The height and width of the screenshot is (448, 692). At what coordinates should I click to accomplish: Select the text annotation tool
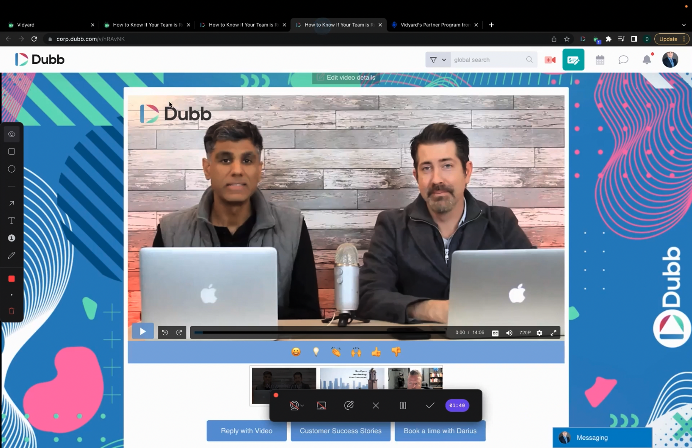(12, 221)
